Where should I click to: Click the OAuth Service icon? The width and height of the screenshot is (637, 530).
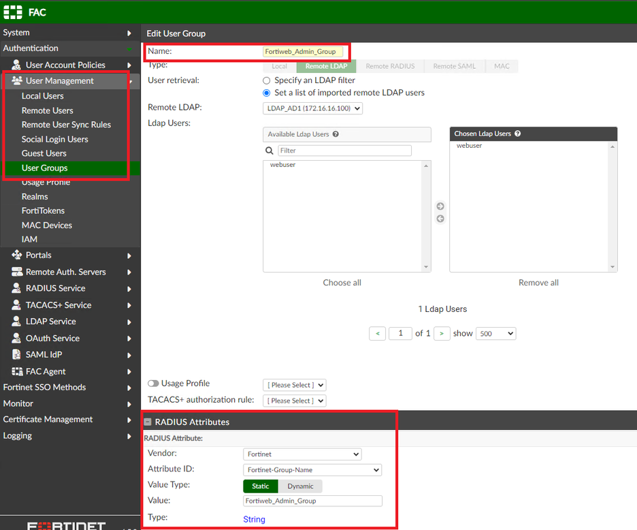16,338
